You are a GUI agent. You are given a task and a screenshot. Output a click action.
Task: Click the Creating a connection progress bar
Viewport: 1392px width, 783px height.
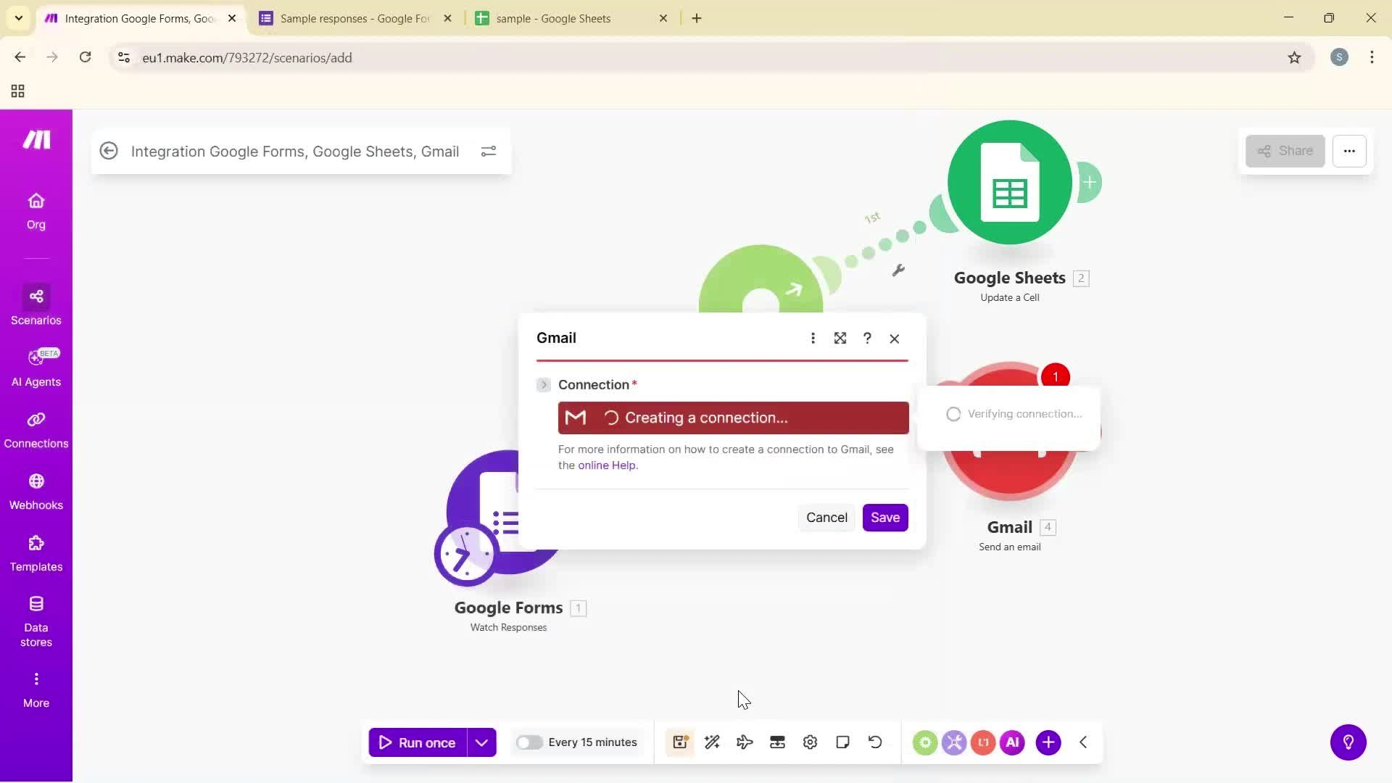coord(732,418)
